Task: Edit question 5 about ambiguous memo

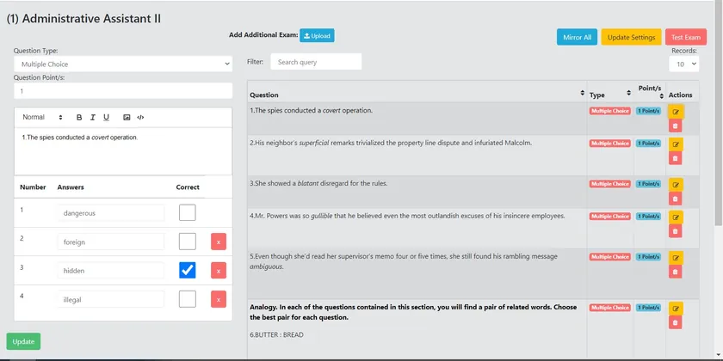Action: pyautogui.click(x=676, y=258)
